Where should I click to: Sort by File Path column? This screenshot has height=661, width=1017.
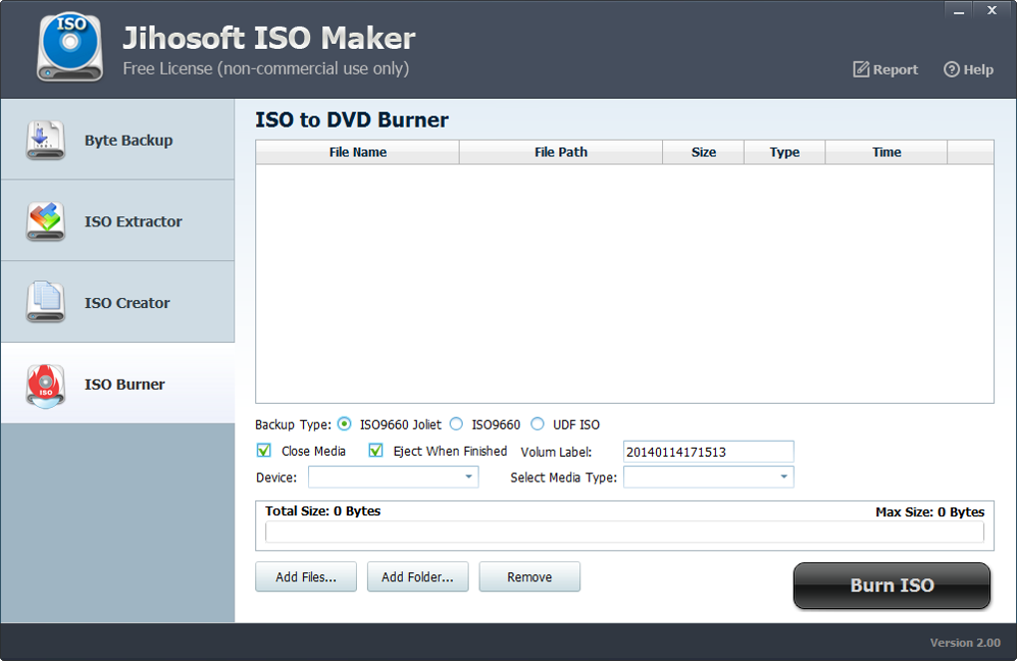561,152
